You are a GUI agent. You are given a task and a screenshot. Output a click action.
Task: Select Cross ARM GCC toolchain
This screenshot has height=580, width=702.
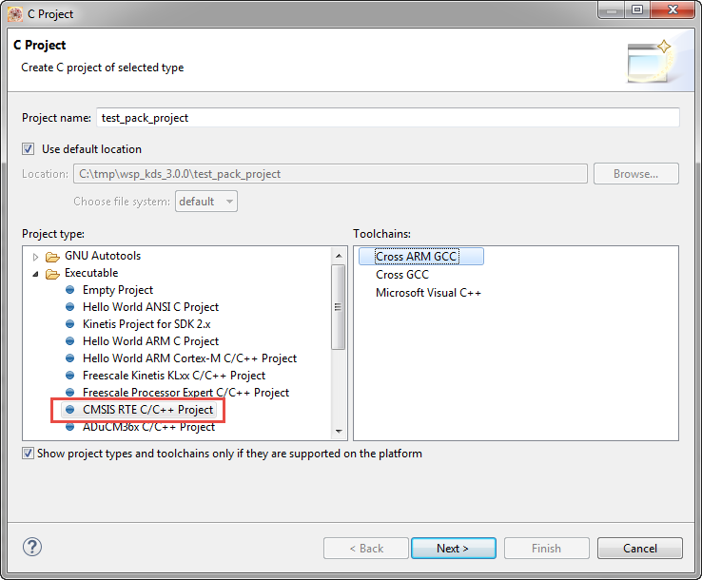[416, 257]
